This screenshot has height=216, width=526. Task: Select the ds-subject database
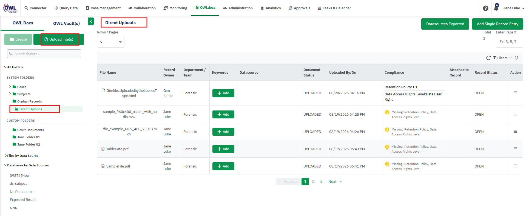pos(18,184)
